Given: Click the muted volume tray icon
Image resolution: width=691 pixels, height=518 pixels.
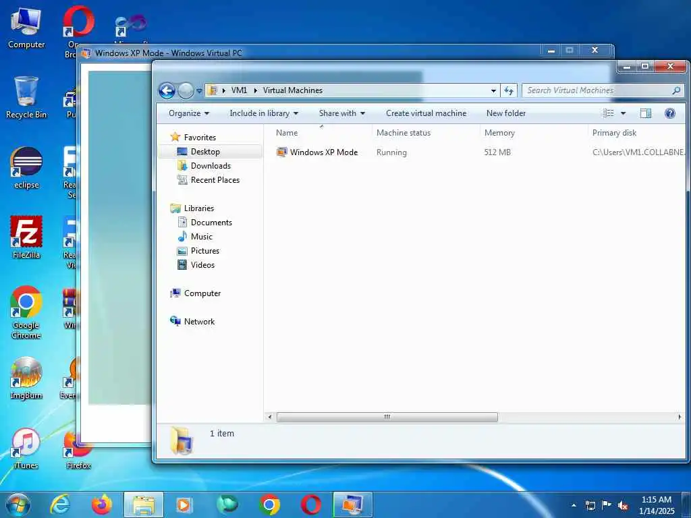Looking at the screenshot, I should [623, 505].
